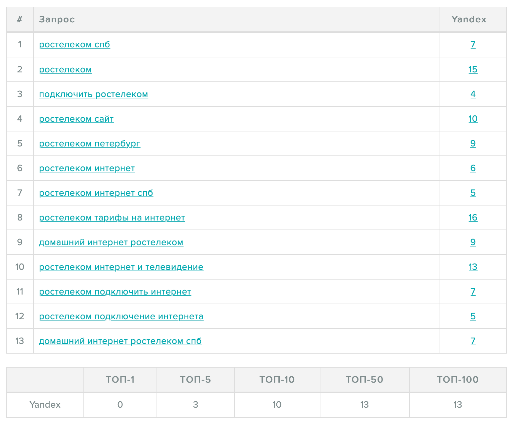Click Yandex position 10 for 'ростелеком сайт'
The width and height of the screenshot is (512, 423).
click(x=473, y=119)
